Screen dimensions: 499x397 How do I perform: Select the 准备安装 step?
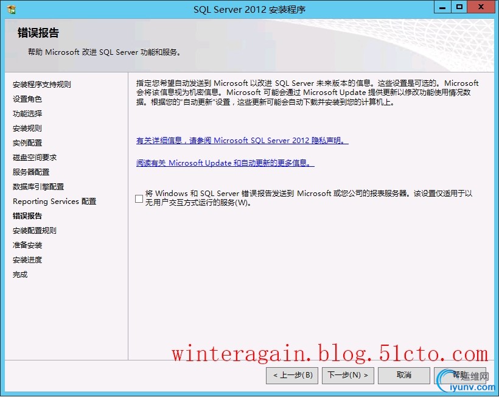pyautogui.click(x=27, y=245)
